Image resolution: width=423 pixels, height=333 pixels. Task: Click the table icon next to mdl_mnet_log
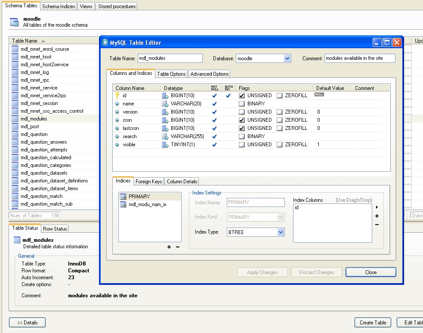pos(15,72)
